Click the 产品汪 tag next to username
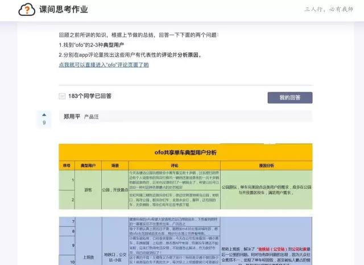 point(91,117)
